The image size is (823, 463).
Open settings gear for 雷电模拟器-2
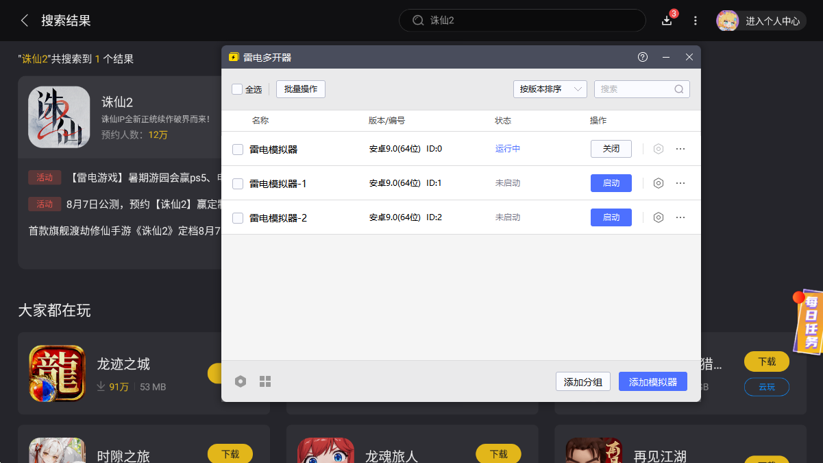pyautogui.click(x=659, y=217)
